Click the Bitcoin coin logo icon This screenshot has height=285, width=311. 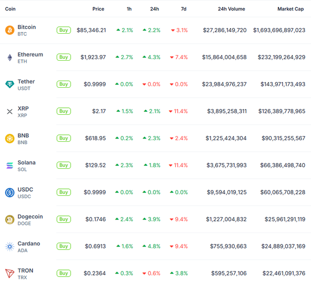point(9,30)
